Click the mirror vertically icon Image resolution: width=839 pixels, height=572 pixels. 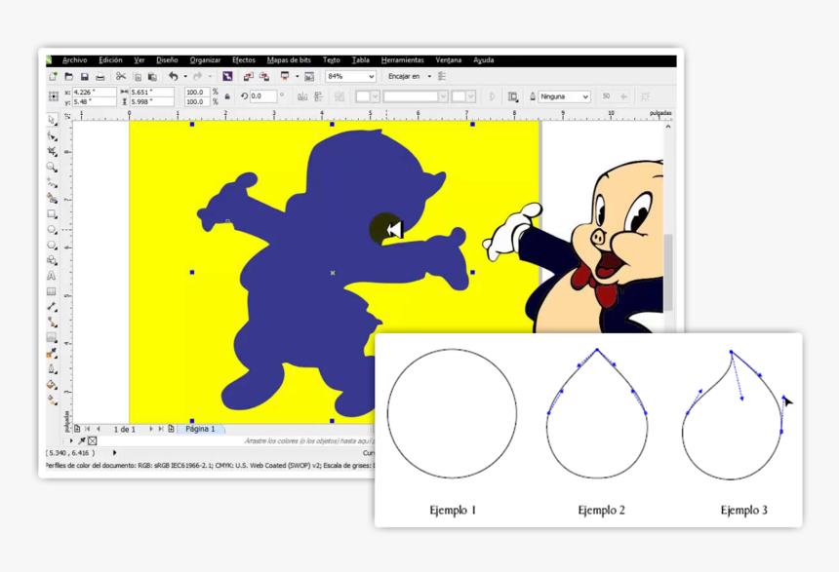coord(318,96)
